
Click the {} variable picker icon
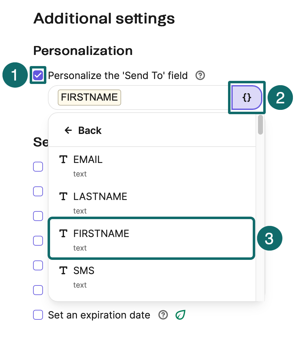click(x=247, y=98)
